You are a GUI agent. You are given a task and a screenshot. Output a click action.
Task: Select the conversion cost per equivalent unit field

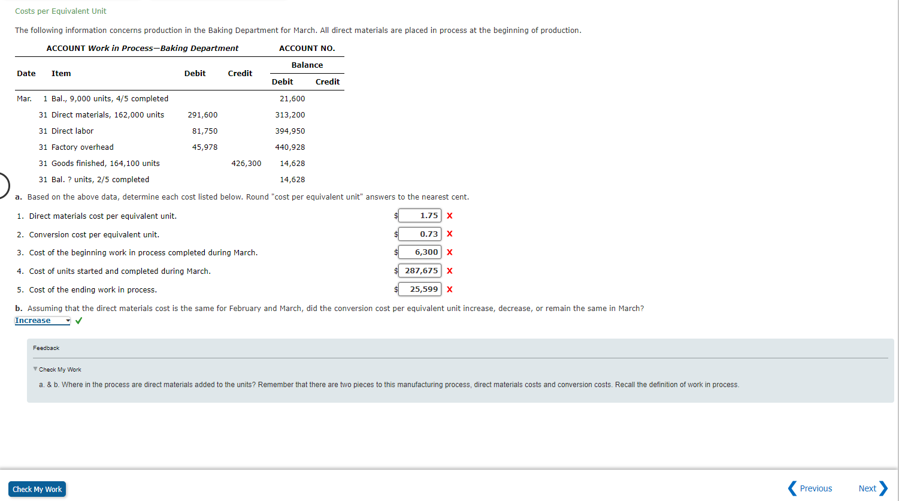click(419, 234)
